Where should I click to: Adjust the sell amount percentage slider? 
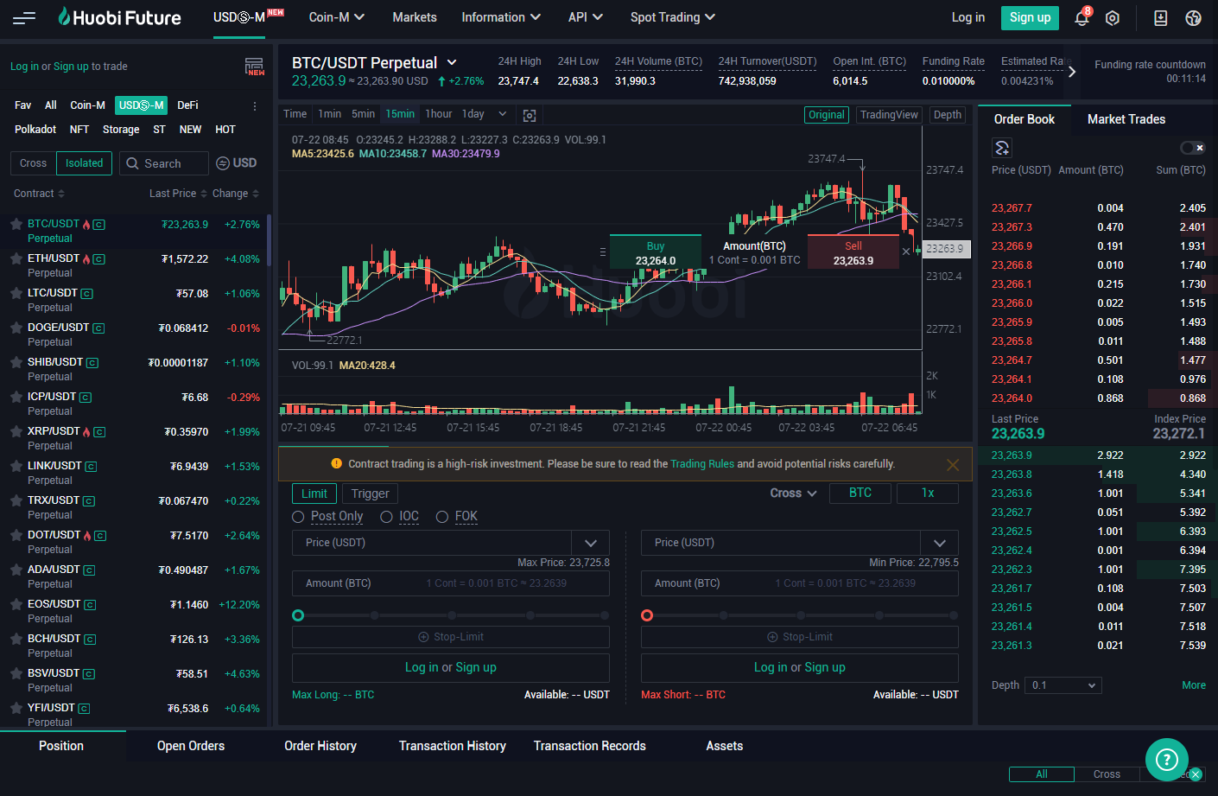click(800, 615)
